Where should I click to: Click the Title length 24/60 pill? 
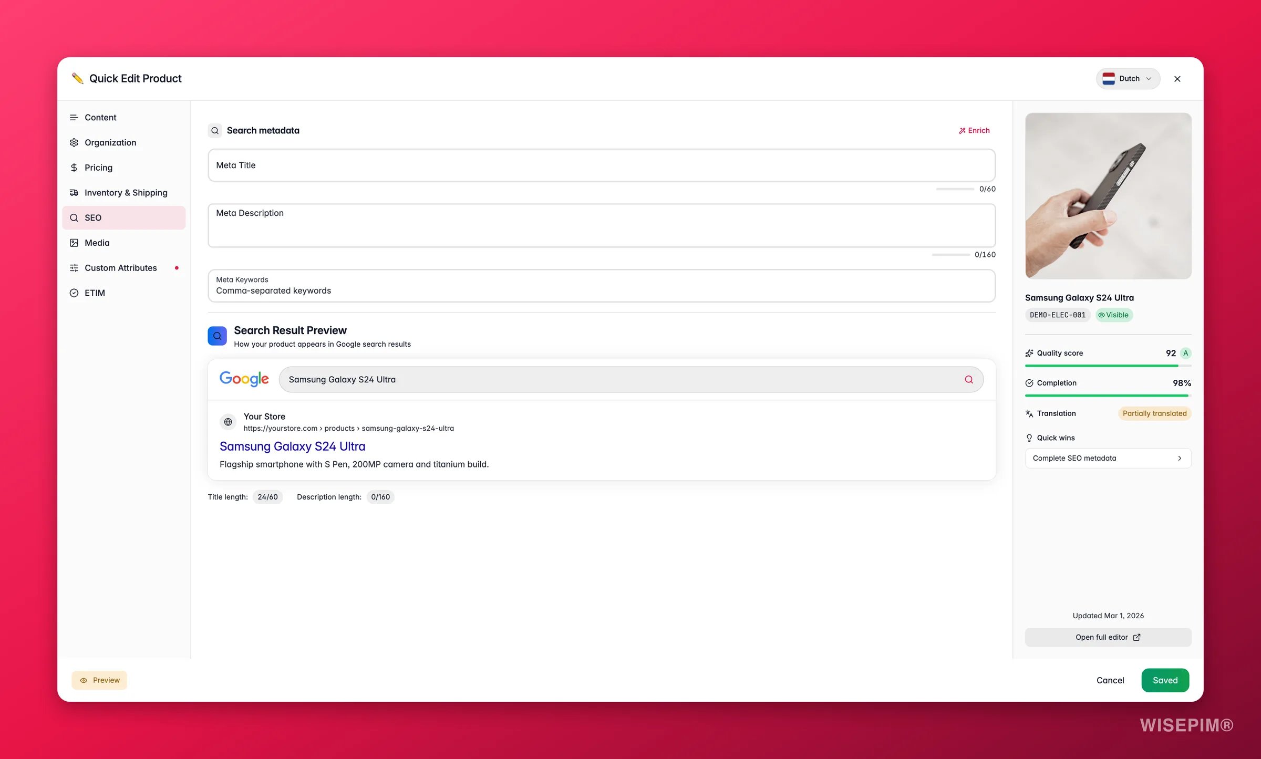pos(267,497)
